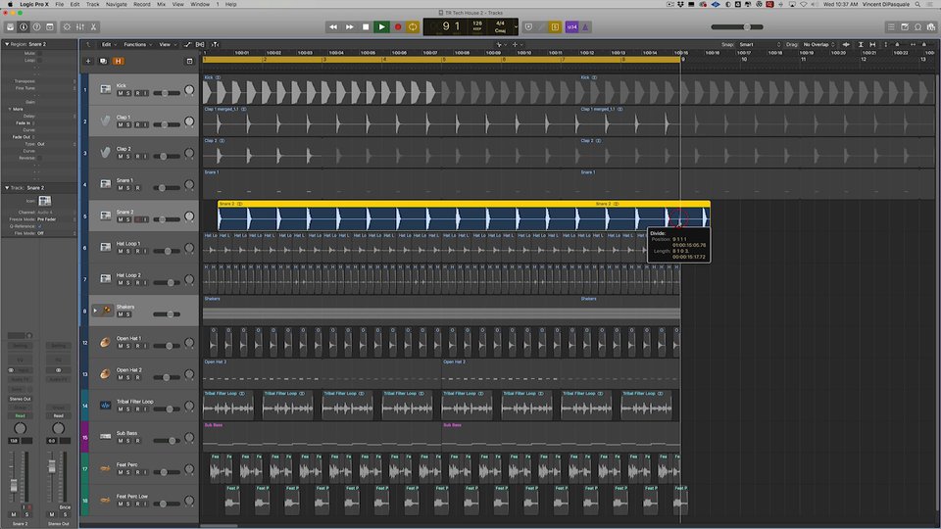The image size is (941, 529).
Task: Solo the Clap 1 track
Action: [x=127, y=124]
